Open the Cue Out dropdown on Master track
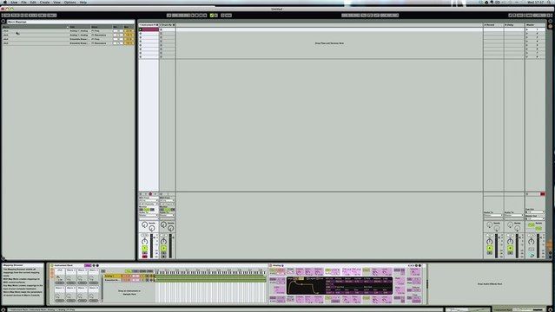The width and height of the screenshot is (555, 312). click(535, 212)
